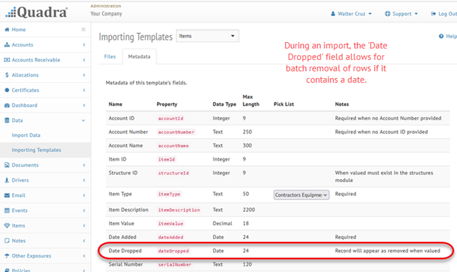Open the Walter Cruz user menu
The image size is (457, 272).
tap(351, 14)
